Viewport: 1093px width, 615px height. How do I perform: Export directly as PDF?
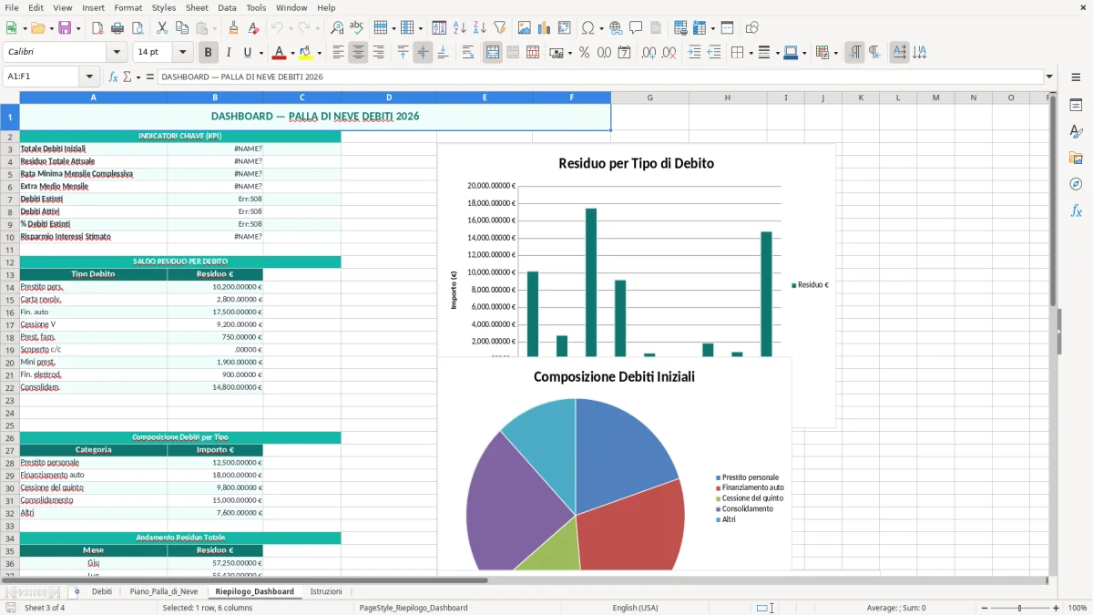(97, 28)
